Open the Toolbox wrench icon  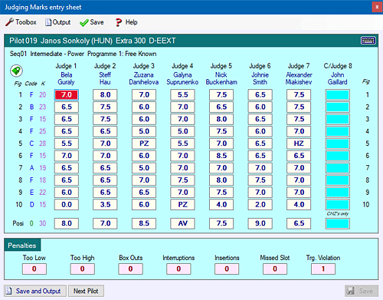10,22
